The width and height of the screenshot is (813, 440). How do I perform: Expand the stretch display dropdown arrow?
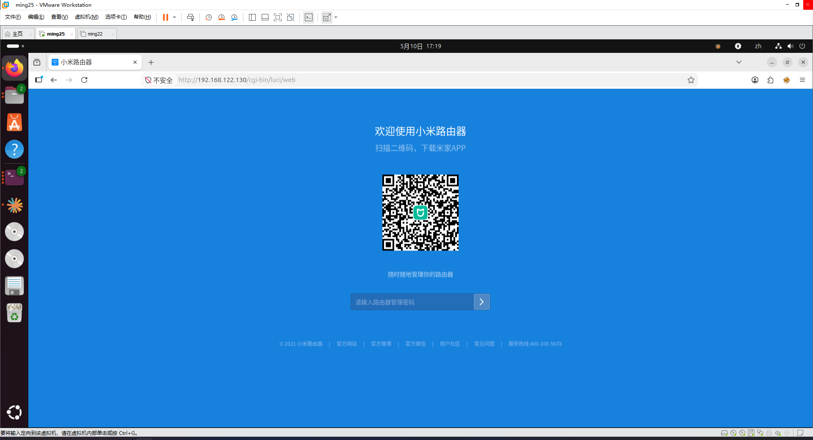(x=336, y=17)
